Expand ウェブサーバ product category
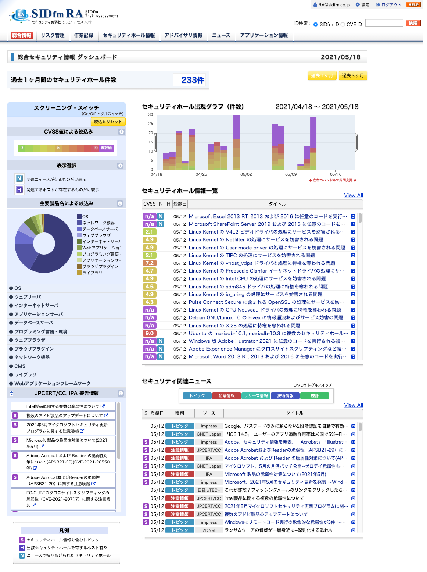This screenshot has width=427, height=572. (67, 297)
